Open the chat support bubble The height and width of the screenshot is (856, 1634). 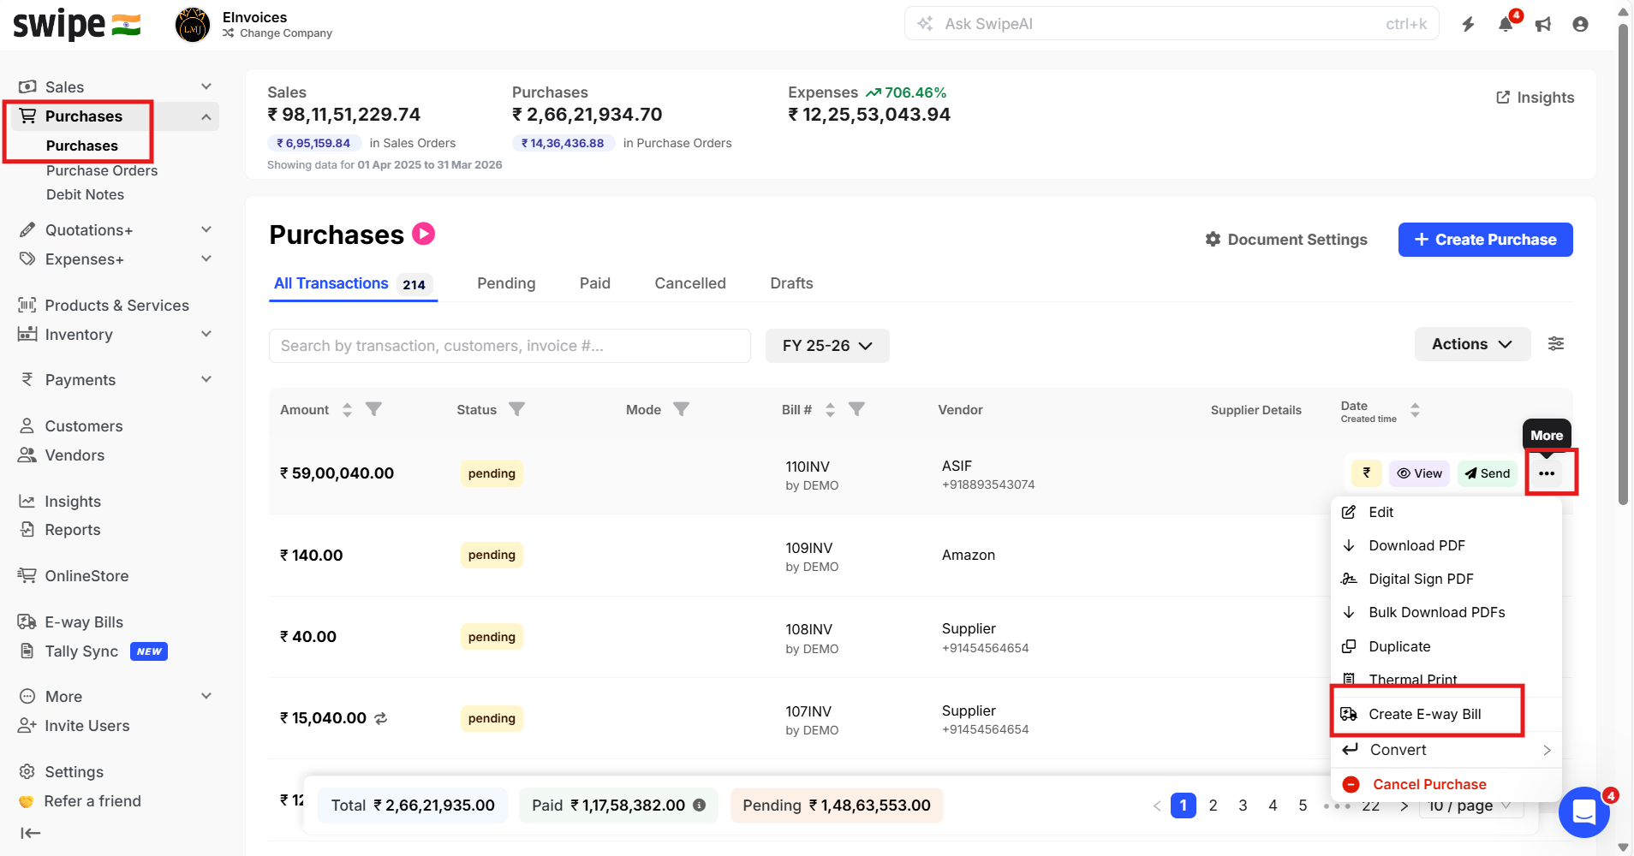pos(1583,811)
